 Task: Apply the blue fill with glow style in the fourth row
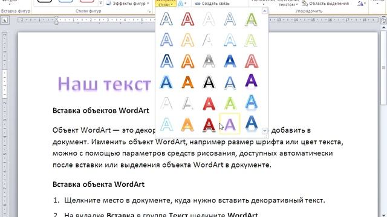166,82
